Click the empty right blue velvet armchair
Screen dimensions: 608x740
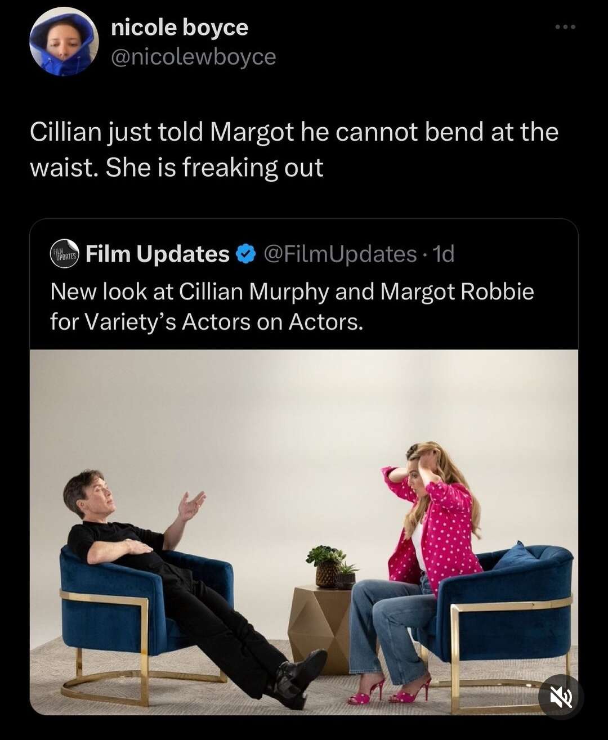coord(504,619)
